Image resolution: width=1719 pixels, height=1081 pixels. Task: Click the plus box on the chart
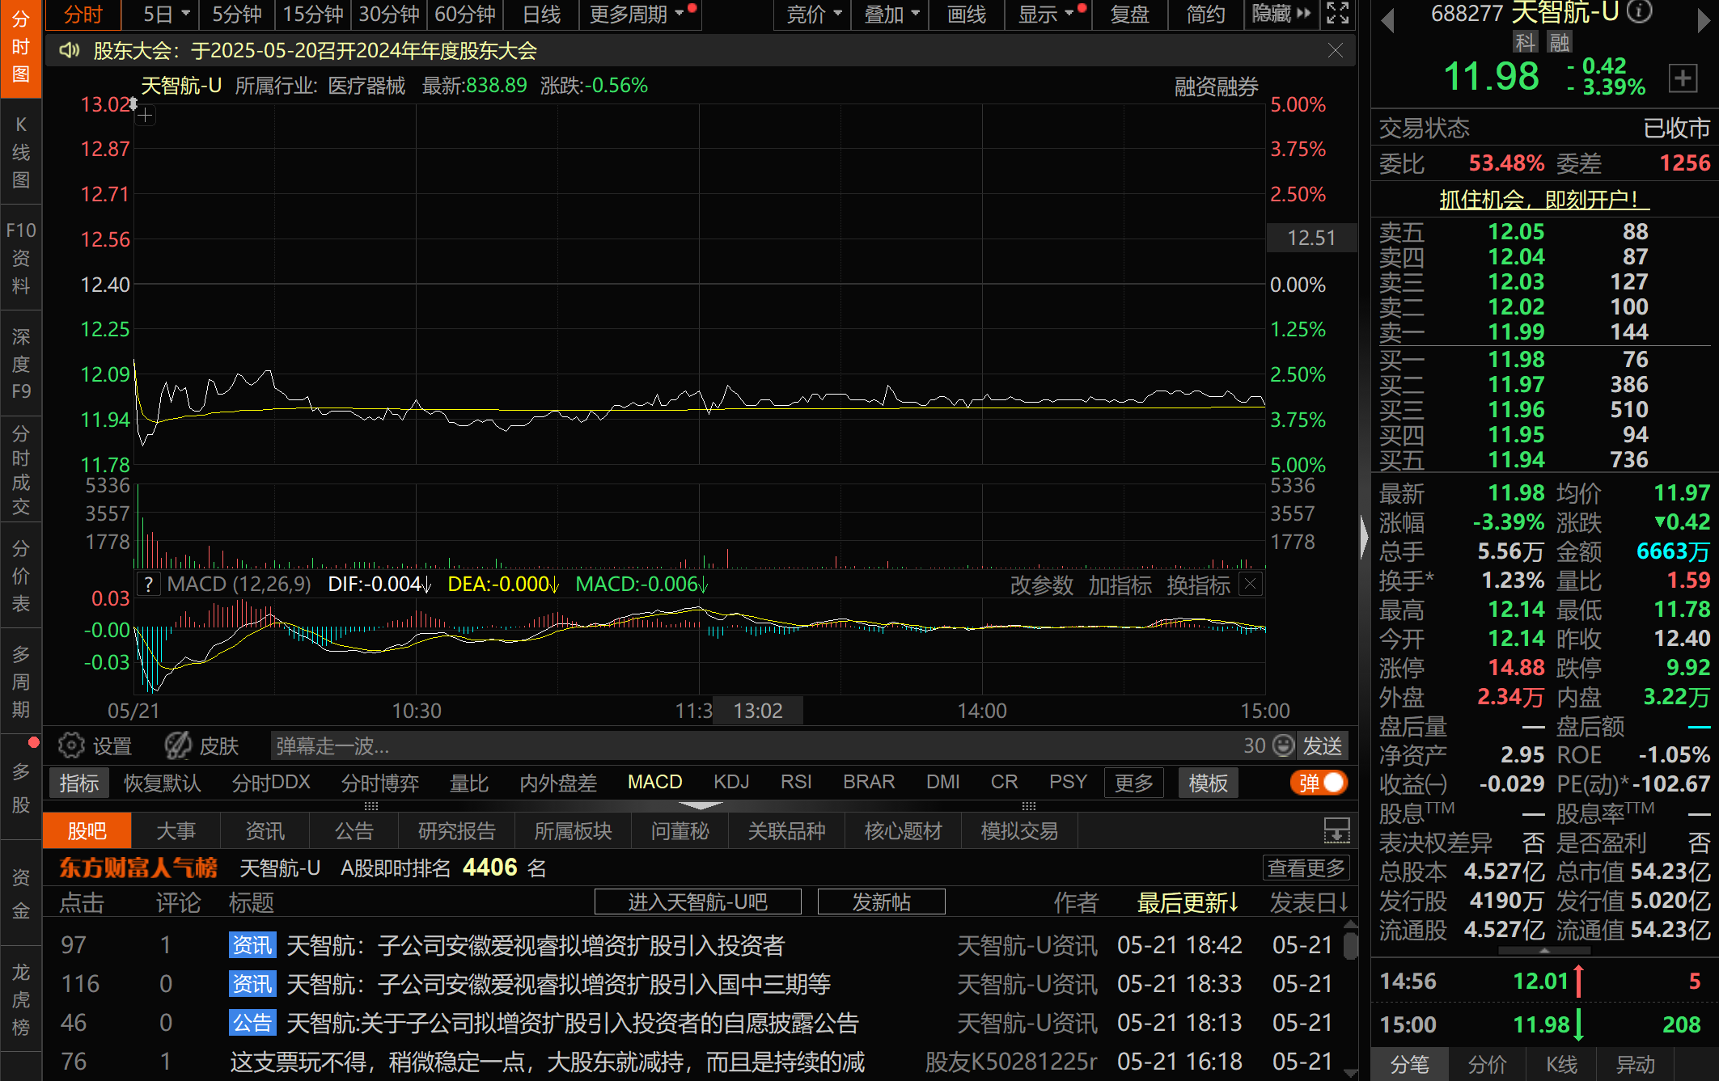tap(145, 116)
